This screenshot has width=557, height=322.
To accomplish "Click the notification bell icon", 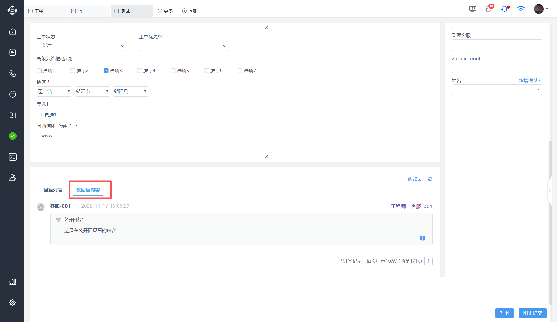I will click(x=488, y=9).
